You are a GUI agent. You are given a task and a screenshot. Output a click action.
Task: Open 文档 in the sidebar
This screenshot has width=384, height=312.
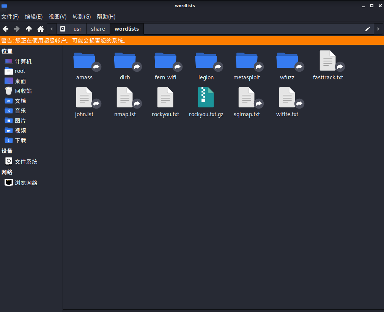coord(31,101)
